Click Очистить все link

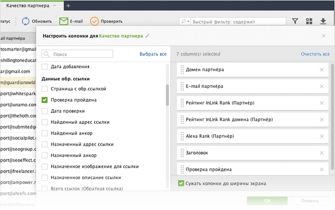click(x=315, y=54)
